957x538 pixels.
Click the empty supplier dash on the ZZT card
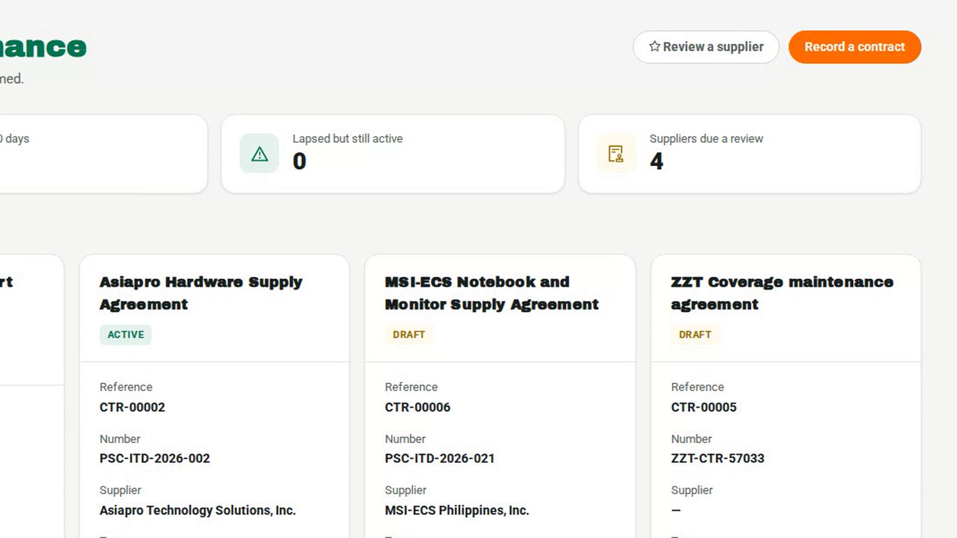pyautogui.click(x=676, y=510)
